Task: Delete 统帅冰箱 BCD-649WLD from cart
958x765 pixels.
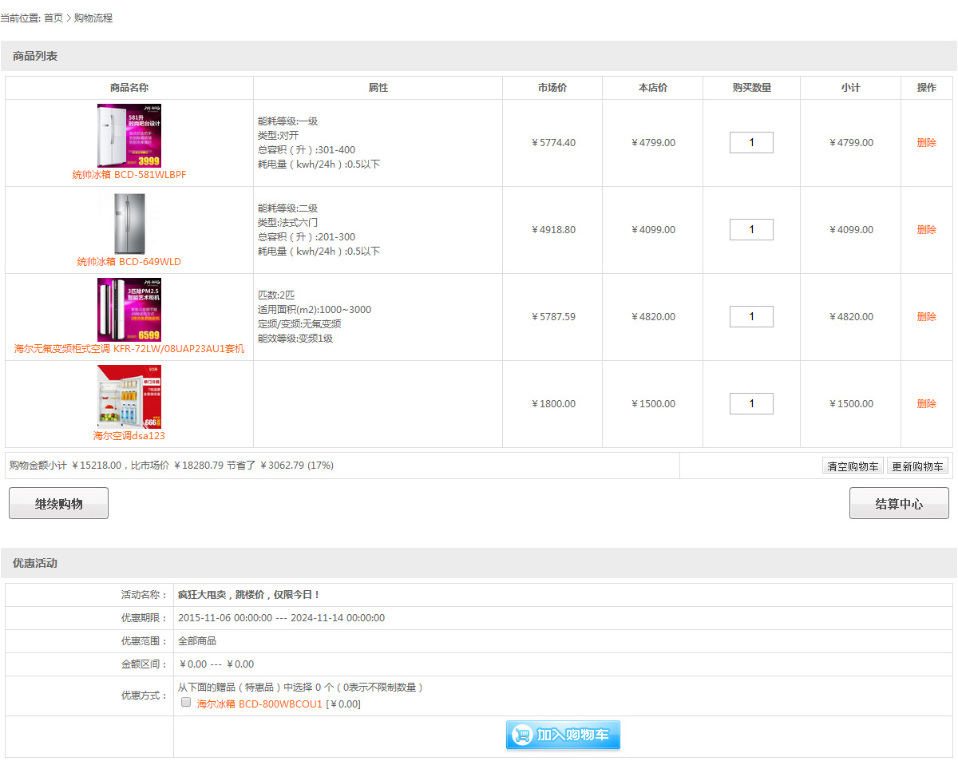Action: click(927, 230)
